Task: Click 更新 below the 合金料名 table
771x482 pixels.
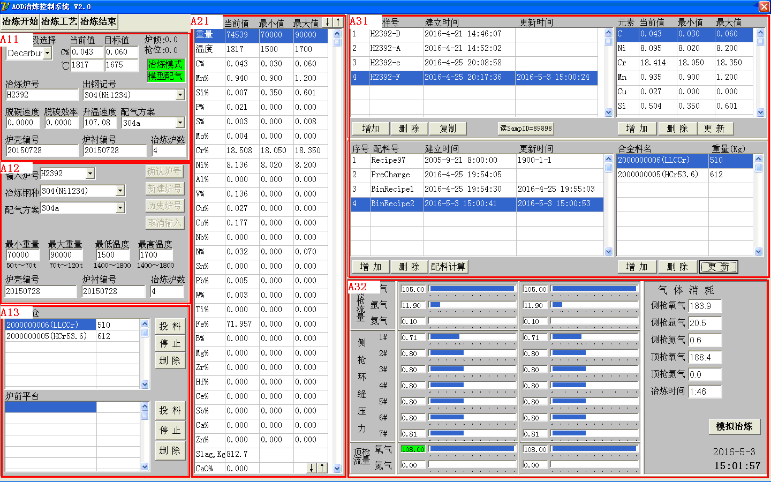Action: pyautogui.click(x=719, y=267)
